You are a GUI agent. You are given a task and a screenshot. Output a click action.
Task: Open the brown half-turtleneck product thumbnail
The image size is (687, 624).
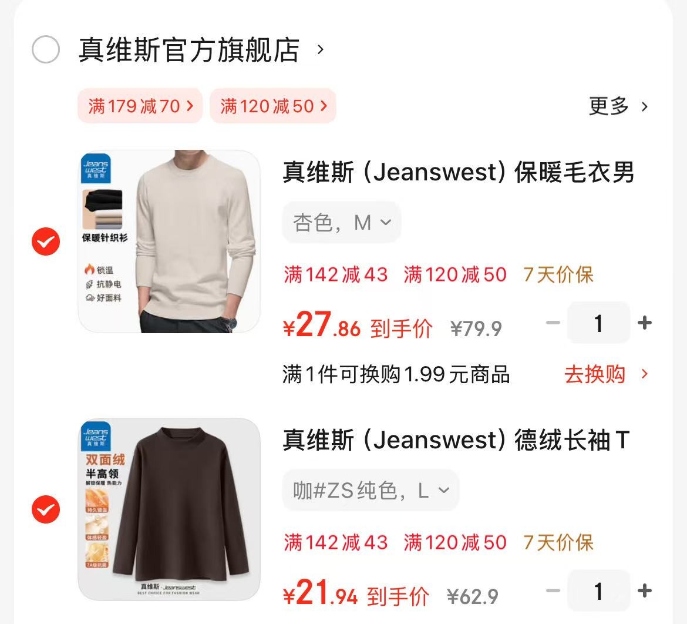[169, 509]
